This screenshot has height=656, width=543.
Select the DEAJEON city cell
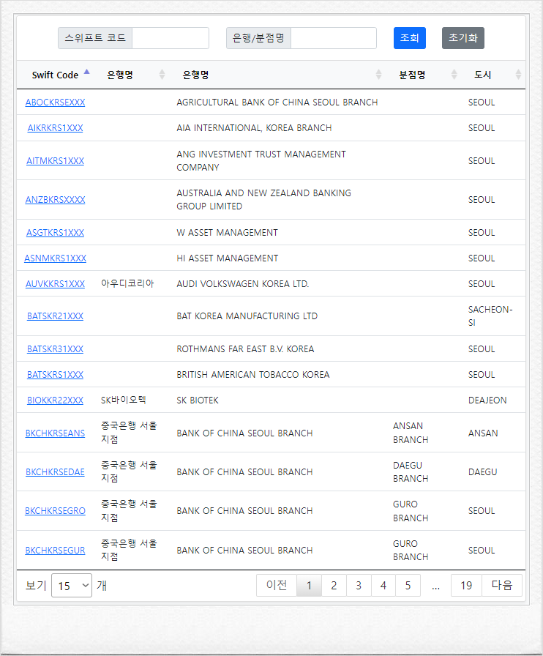point(487,400)
